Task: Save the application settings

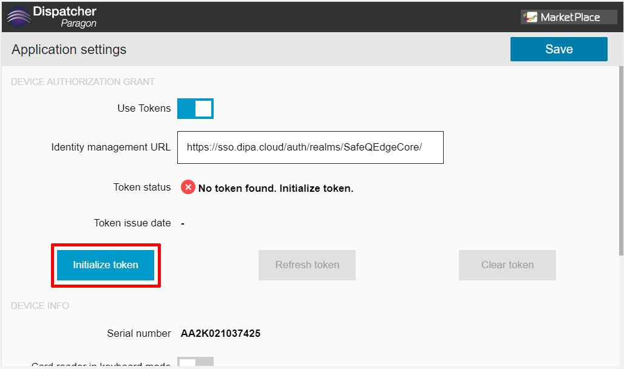Action: pyautogui.click(x=558, y=49)
